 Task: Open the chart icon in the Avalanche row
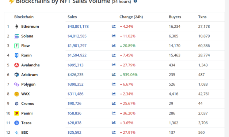(114, 65)
